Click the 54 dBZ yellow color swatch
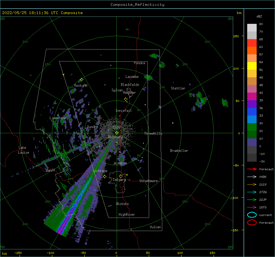Image resolution: width=275 pixels, height=257 pixels. click(252, 66)
